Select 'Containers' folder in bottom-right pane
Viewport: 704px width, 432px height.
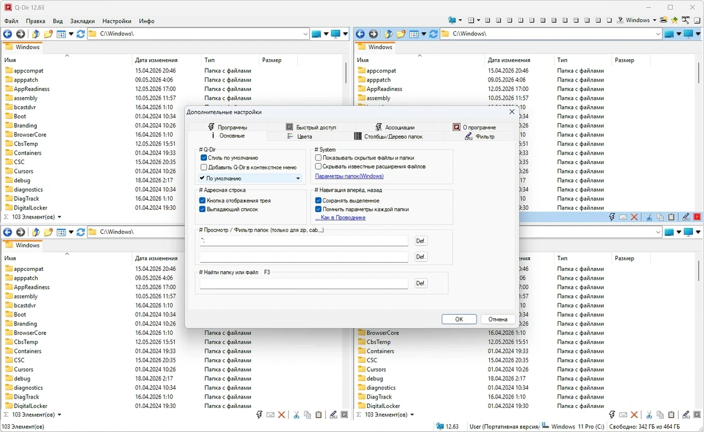[380, 351]
